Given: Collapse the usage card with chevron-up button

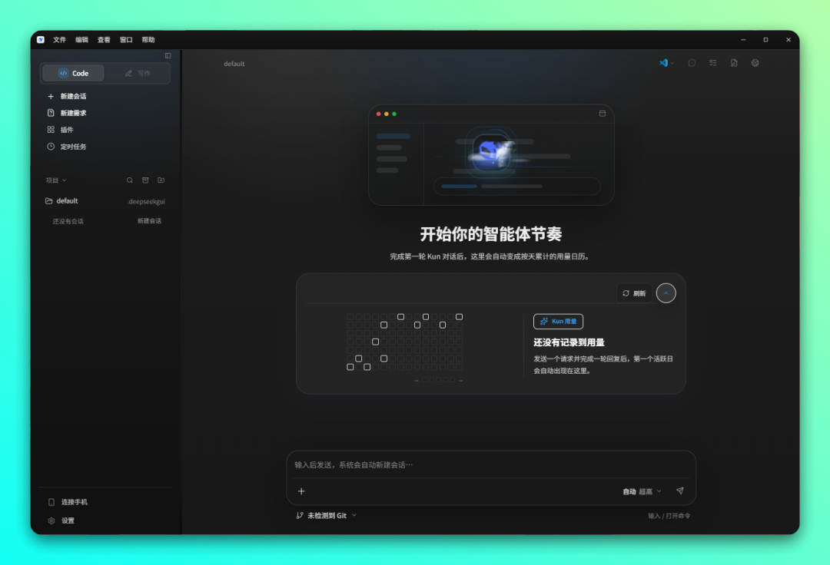Looking at the screenshot, I should tap(666, 293).
